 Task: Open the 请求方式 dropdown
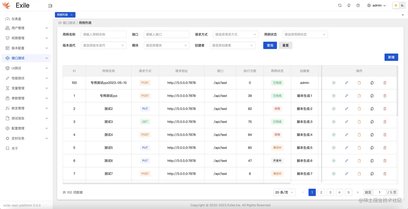tap(235, 34)
